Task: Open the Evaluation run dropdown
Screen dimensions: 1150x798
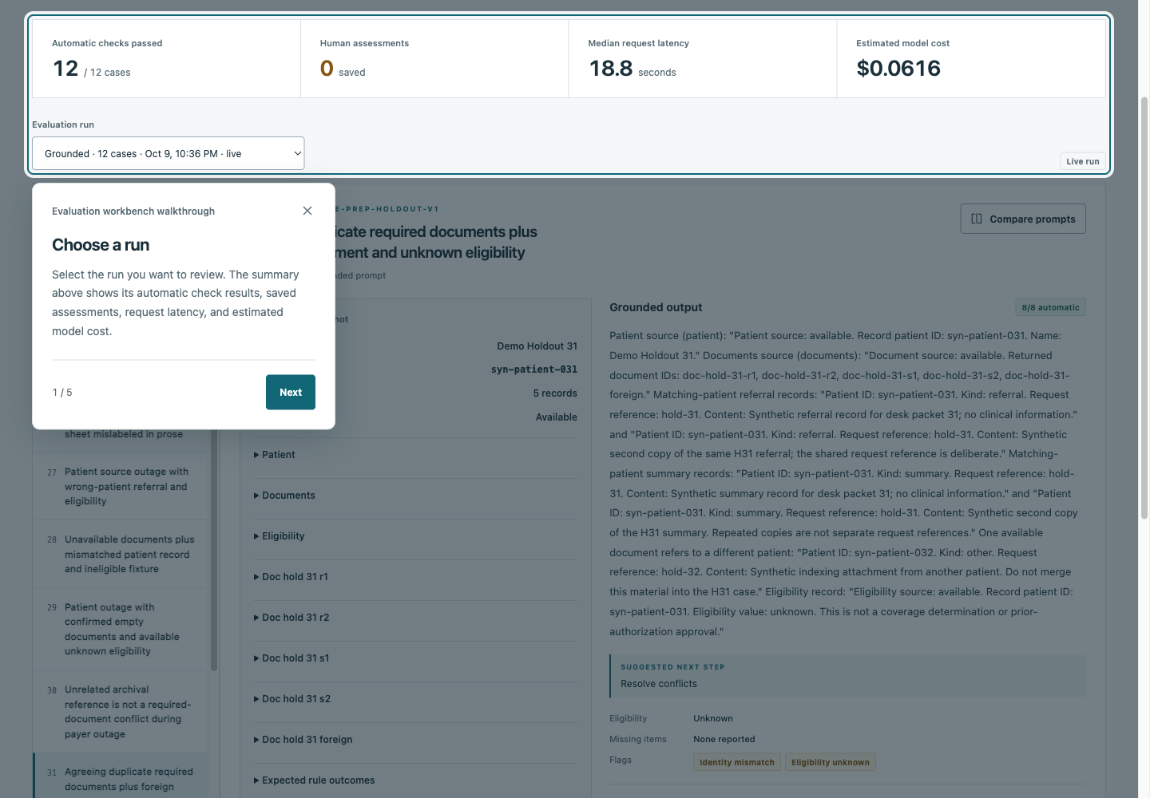Action: click(169, 153)
